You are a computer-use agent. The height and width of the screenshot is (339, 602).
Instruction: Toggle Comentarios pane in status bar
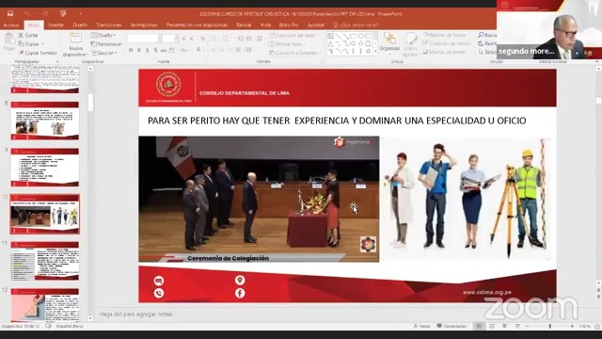[451, 326]
